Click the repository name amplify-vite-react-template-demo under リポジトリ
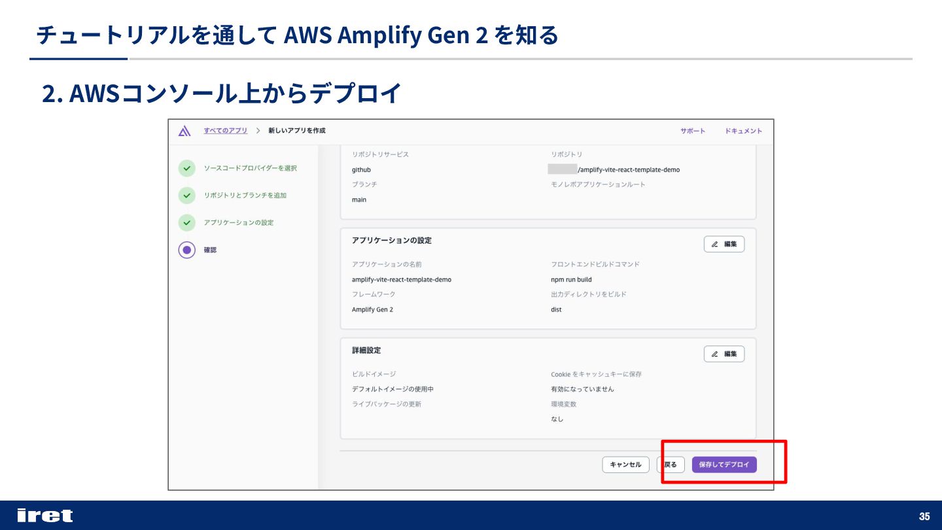942x530 pixels. click(x=629, y=169)
